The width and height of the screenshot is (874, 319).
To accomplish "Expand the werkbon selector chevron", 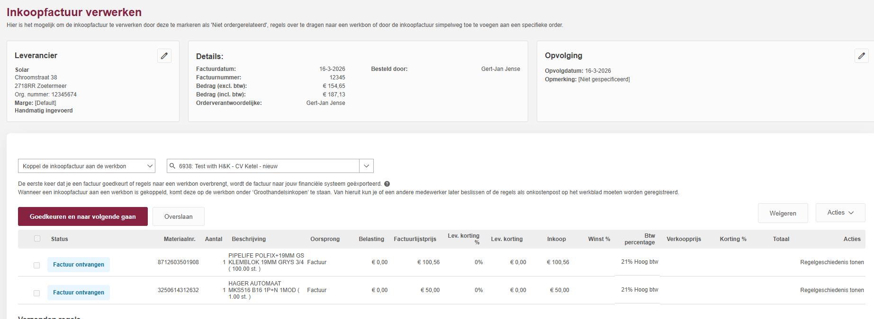I will tap(366, 166).
